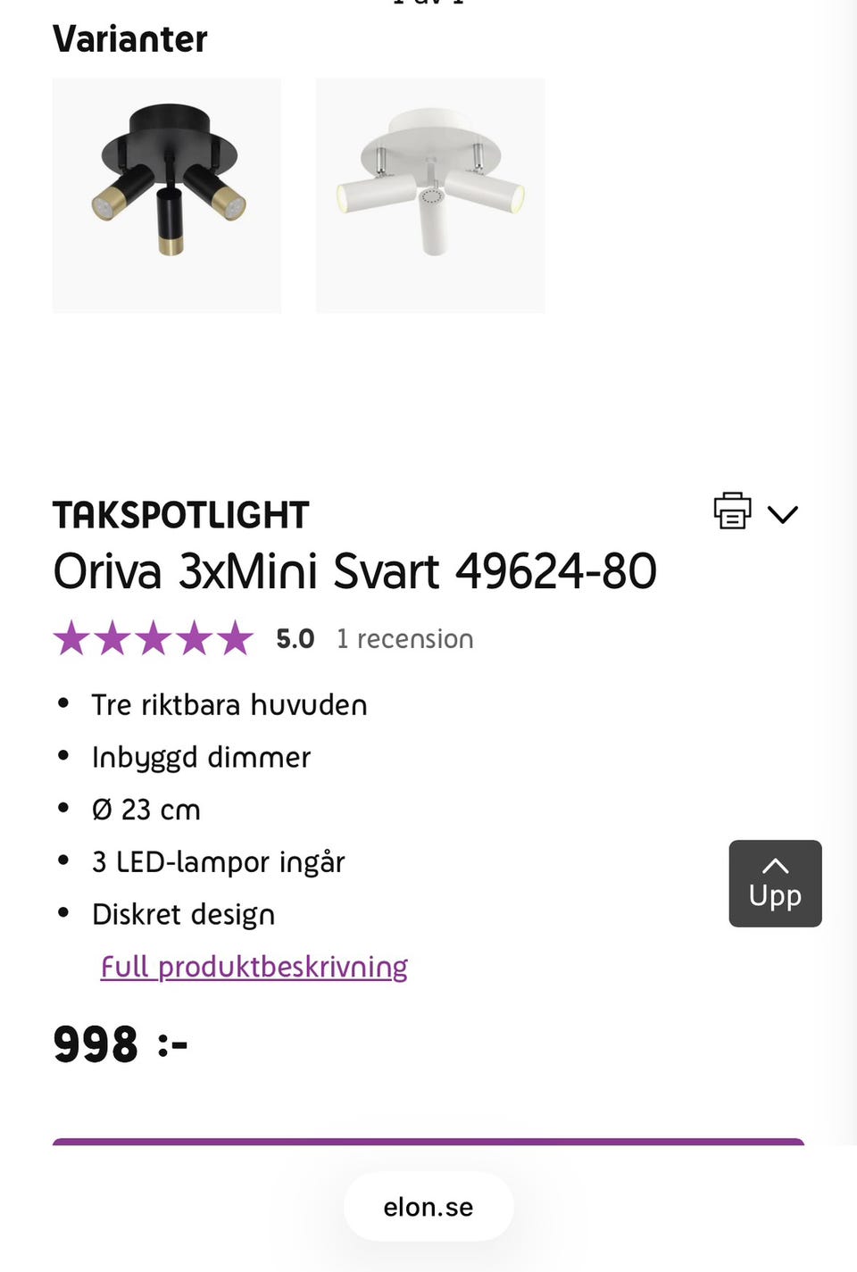Open the 1 recension reviews link
The image size is (857, 1272).
click(x=404, y=639)
